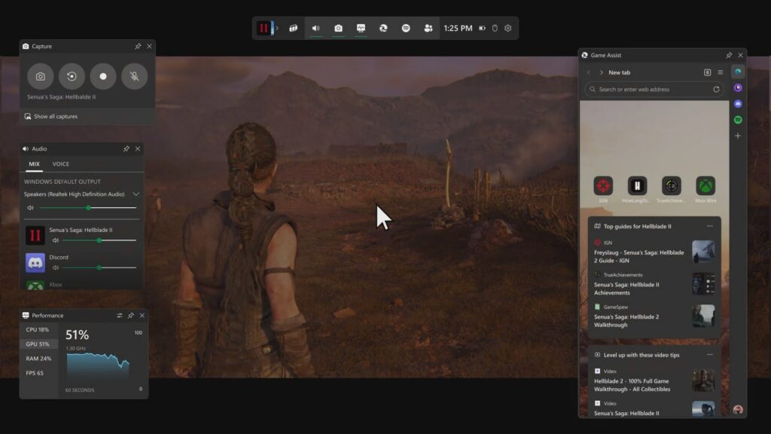Expand the Speakers output device dropdown
Screen dimensions: 771x434
pyautogui.click(x=136, y=194)
